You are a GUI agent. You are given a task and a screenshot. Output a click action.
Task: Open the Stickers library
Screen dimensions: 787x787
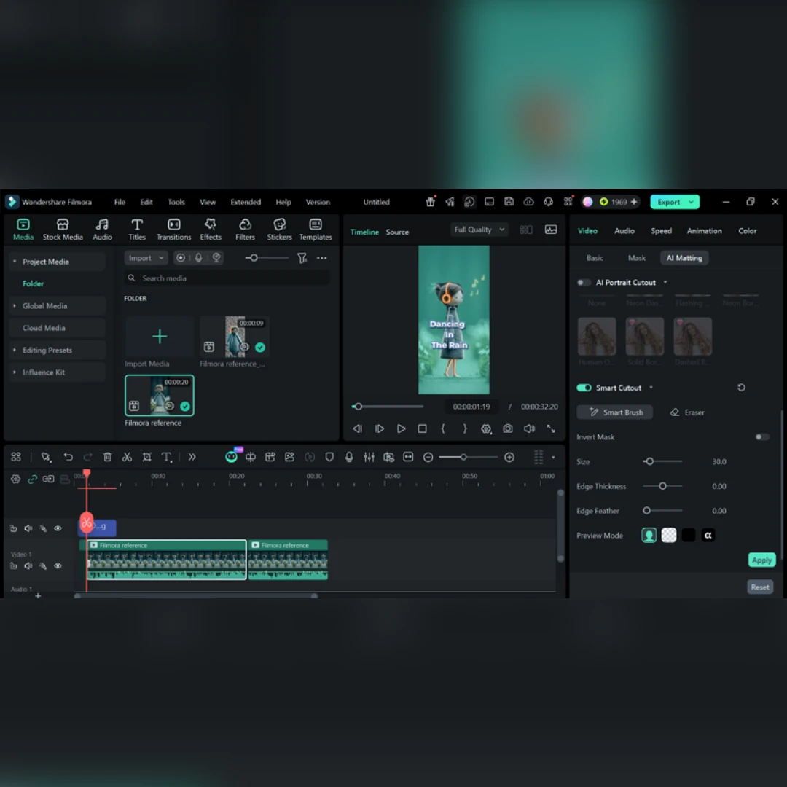(279, 230)
